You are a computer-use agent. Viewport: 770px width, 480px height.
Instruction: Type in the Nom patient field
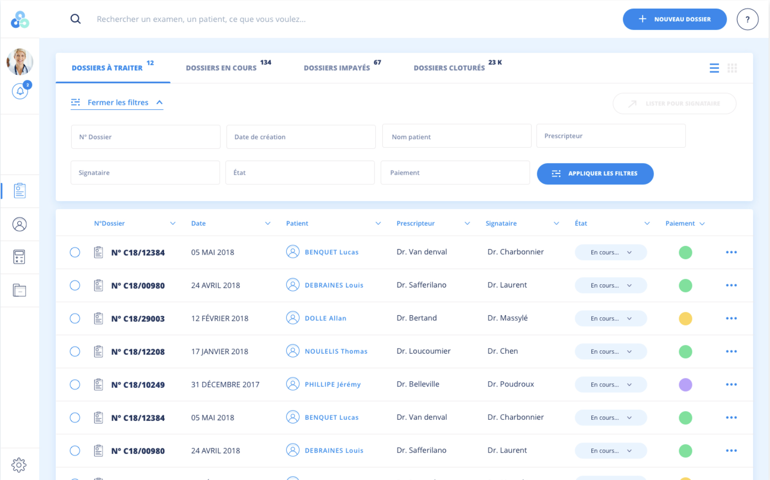point(456,136)
